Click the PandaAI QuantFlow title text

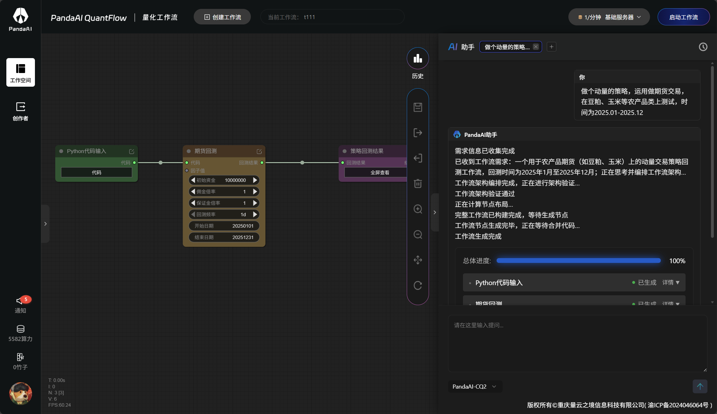89,18
